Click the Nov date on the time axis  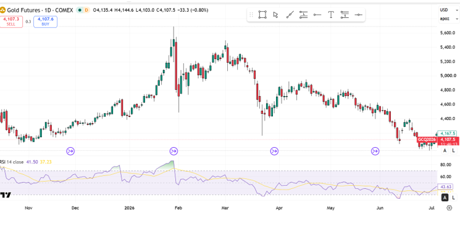tap(28, 208)
